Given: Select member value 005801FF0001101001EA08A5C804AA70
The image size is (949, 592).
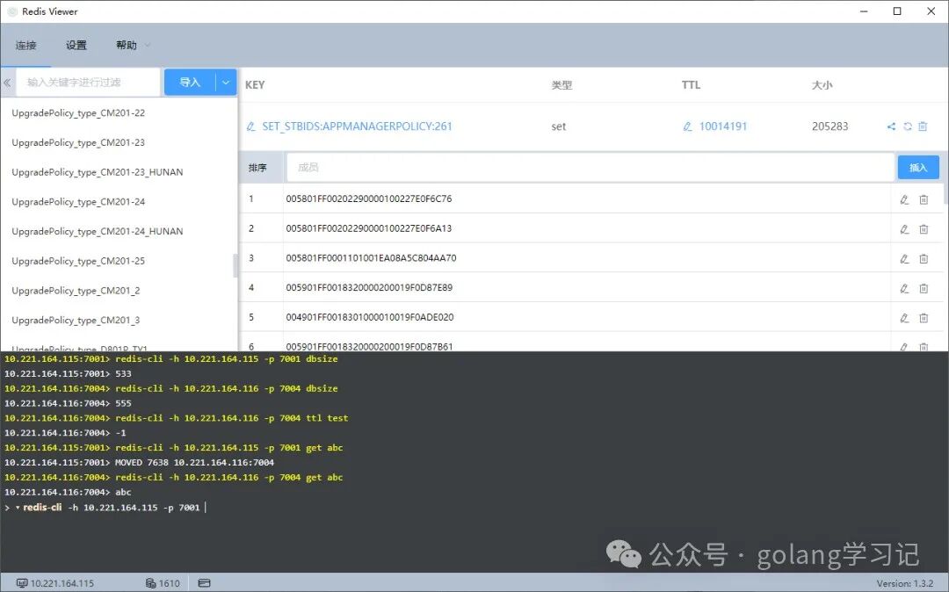Looking at the screenshot, I should pos(371,258).
